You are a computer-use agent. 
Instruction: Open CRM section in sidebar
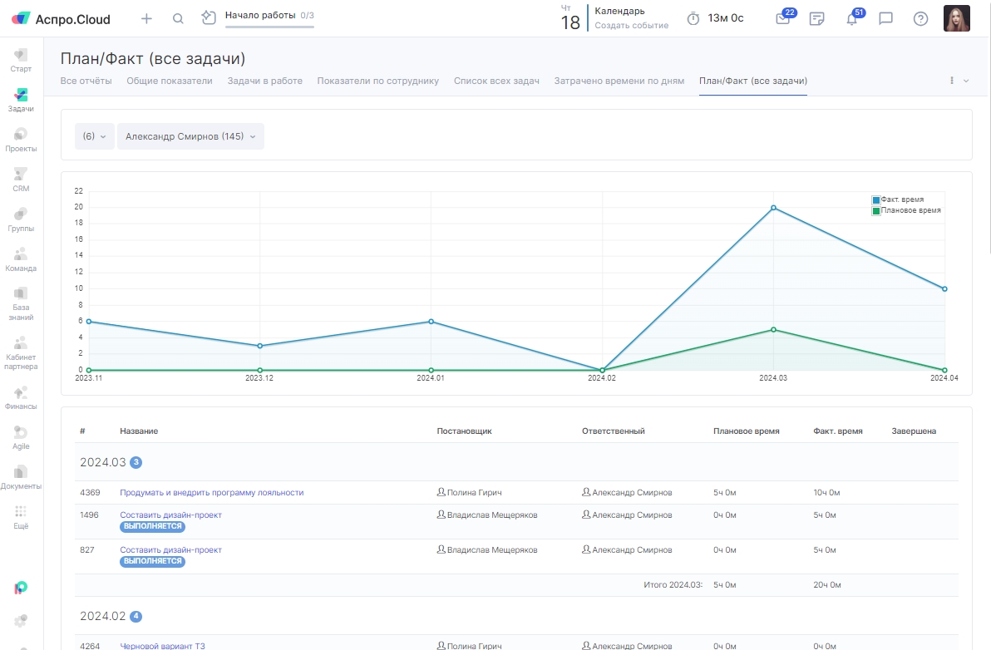click(21, 180)
